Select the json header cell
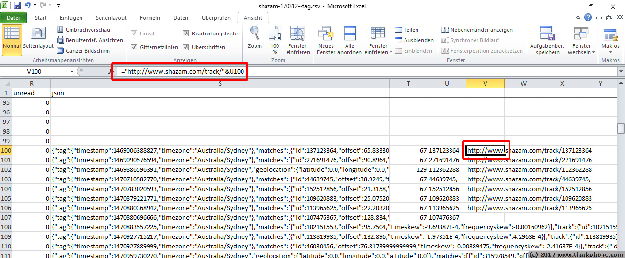The height and width of the screenshot is (258, 625). [x=220, y=93]
